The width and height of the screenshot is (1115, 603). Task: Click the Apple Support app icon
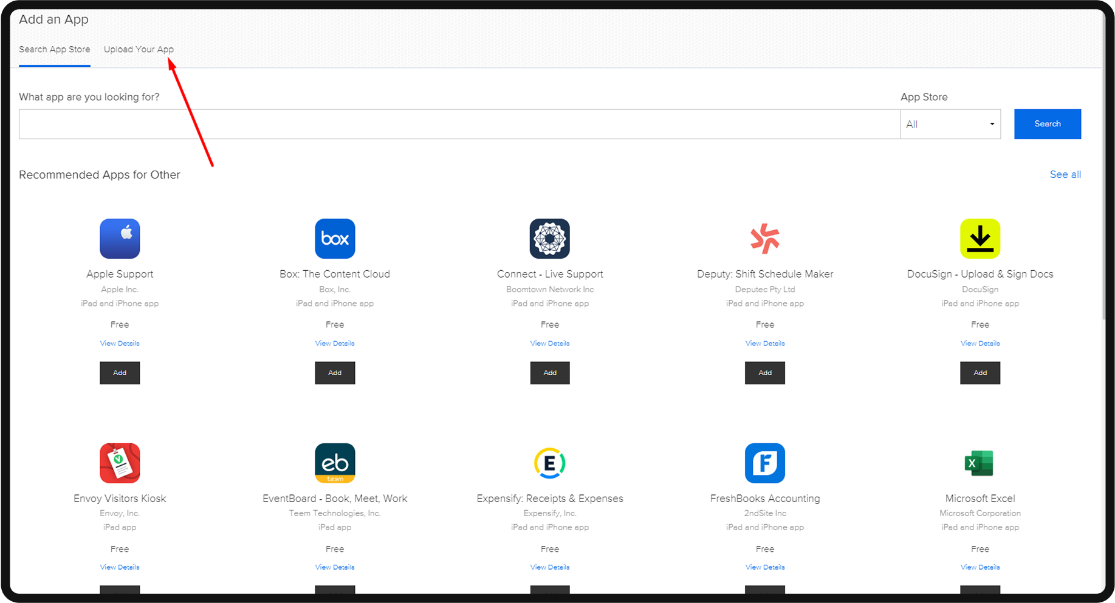click(x=120, y=239)
